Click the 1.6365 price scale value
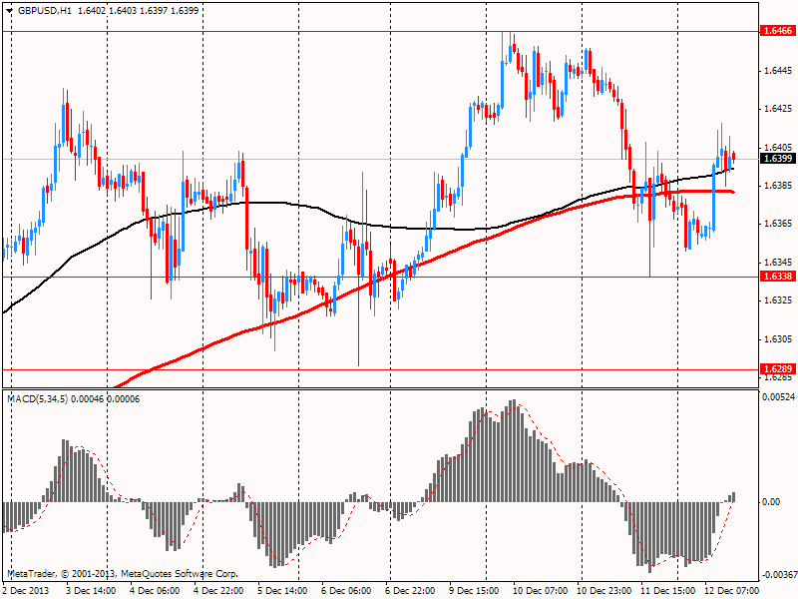Screen dimensions: 798x599 click(779, 224)
